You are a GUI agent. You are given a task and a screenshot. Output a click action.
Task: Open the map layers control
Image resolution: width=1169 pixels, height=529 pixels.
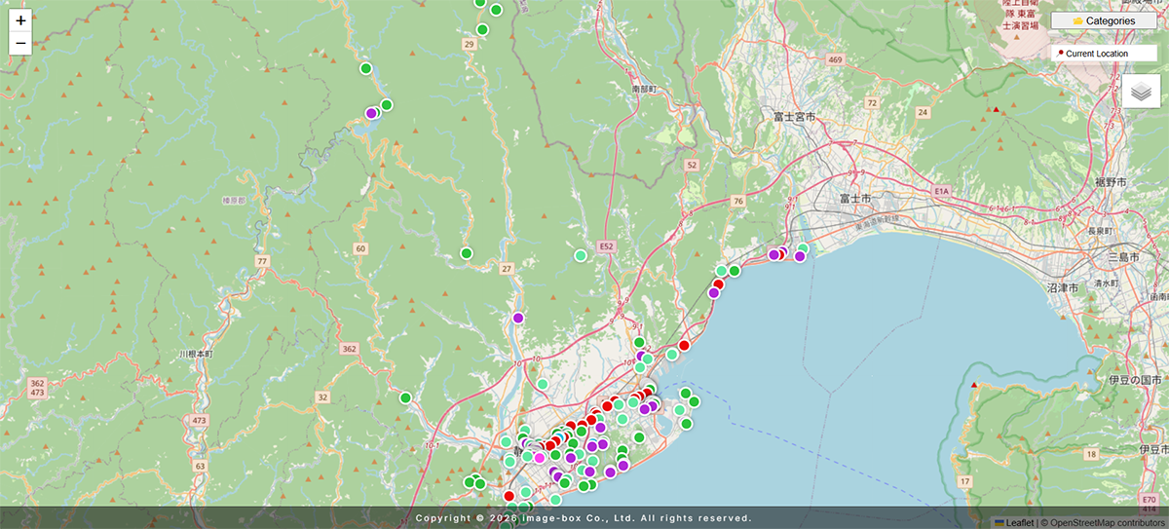point(1142,92)
